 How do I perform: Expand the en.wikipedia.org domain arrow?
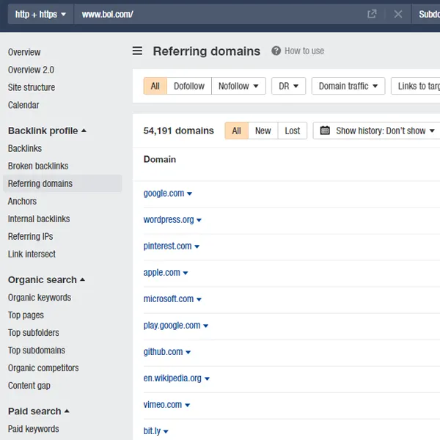[207, 378]
